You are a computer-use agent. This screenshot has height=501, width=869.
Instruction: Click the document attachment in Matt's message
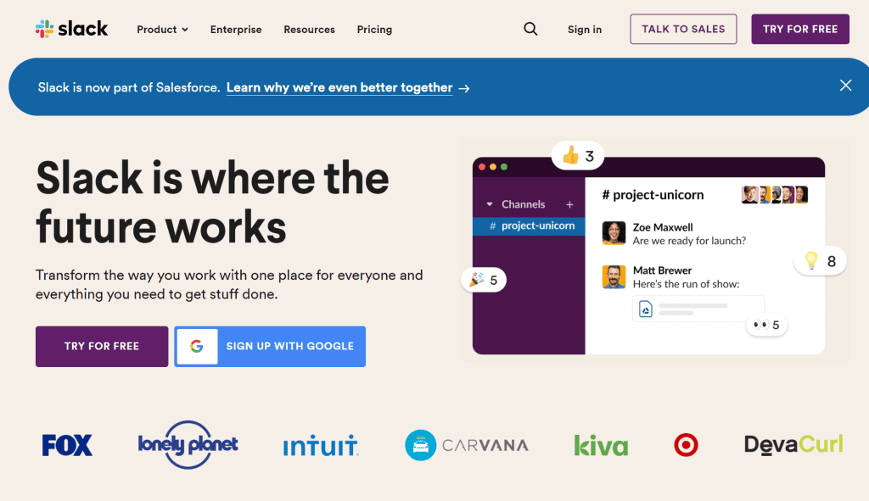tap(698, 309)
